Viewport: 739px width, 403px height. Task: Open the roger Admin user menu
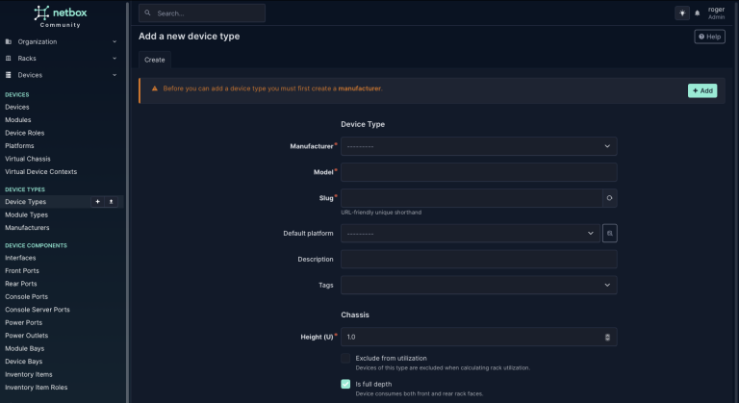[x=716, y=13]
